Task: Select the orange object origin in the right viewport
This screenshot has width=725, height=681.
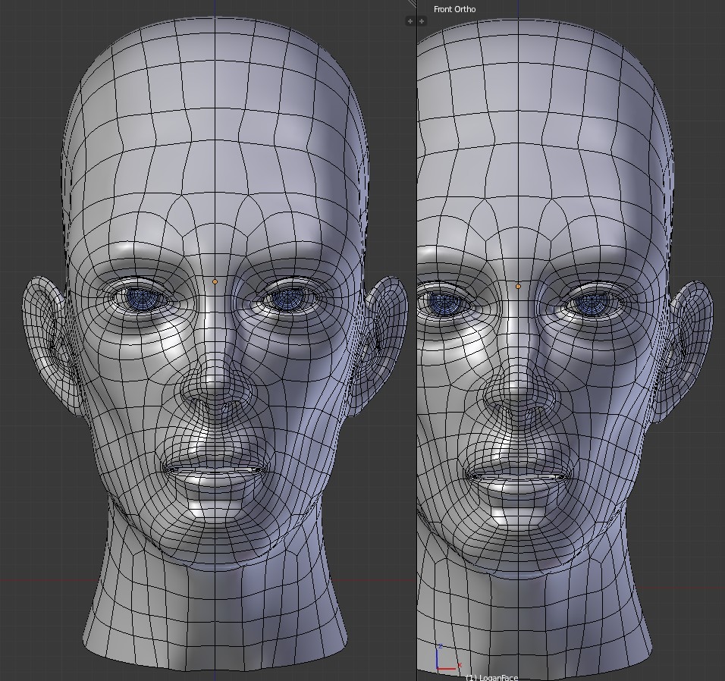Action: (519, 286)
